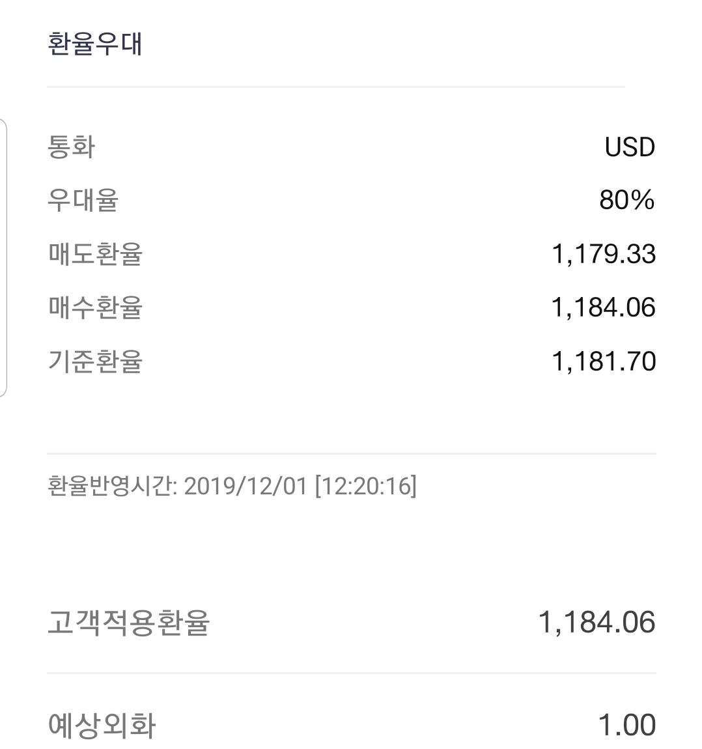Click the 매수환율 label

[95, 307]
